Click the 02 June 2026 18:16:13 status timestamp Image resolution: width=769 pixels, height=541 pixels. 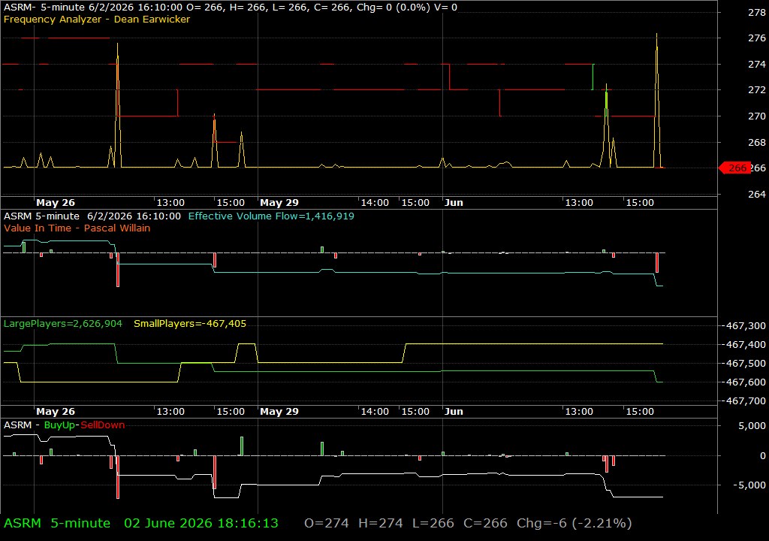201,523
